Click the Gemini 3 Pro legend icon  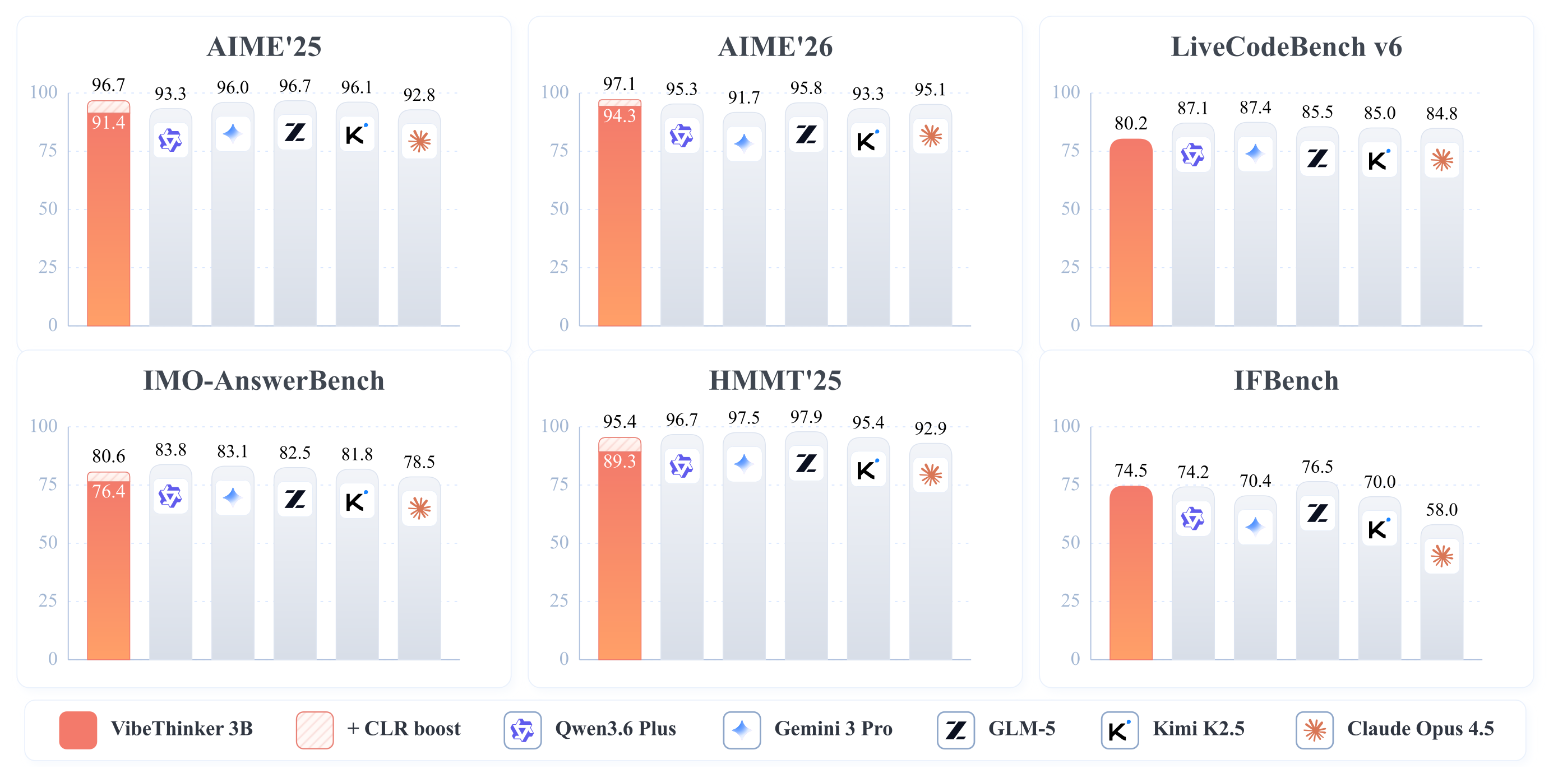coord(742,730)
